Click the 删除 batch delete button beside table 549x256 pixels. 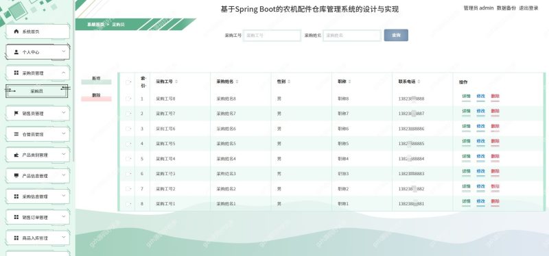(96, 97)
